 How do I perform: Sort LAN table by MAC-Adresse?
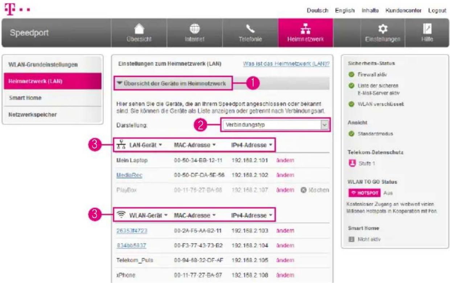click(x=195, y=145)
